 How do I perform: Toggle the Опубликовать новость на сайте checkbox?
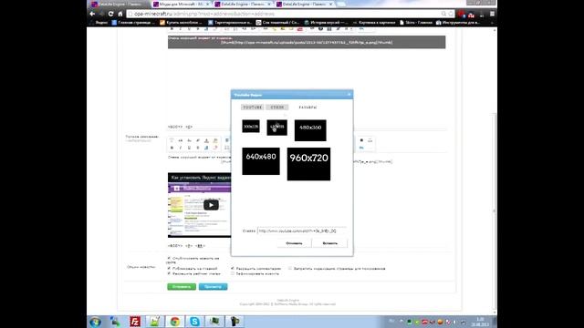169,258
